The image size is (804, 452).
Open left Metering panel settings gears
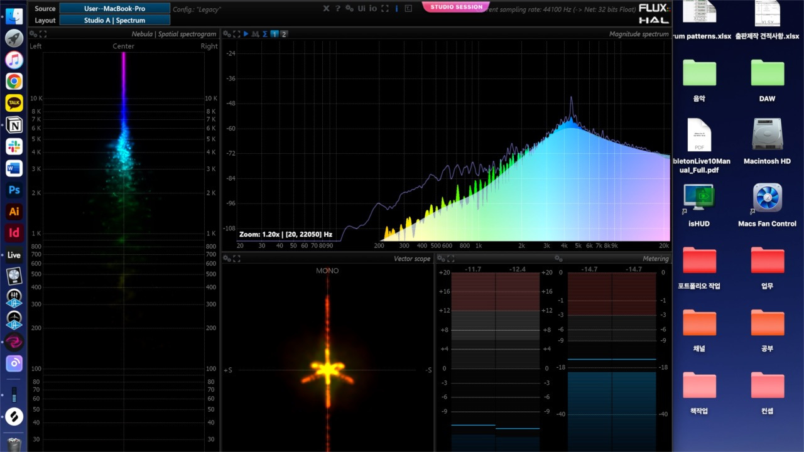coord(441,259)
